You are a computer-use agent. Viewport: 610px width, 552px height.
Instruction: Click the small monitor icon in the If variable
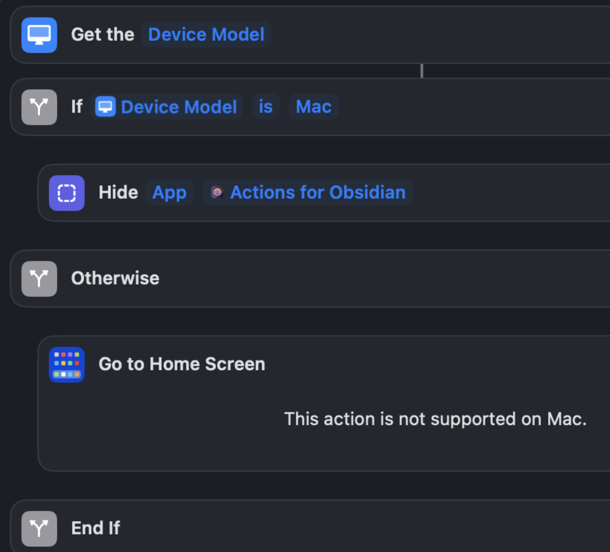pyautogui.click(x=105, y=107)
